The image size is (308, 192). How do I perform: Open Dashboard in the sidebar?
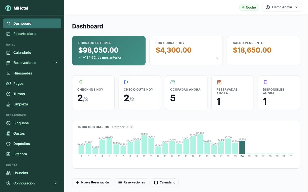coord(32,23)
